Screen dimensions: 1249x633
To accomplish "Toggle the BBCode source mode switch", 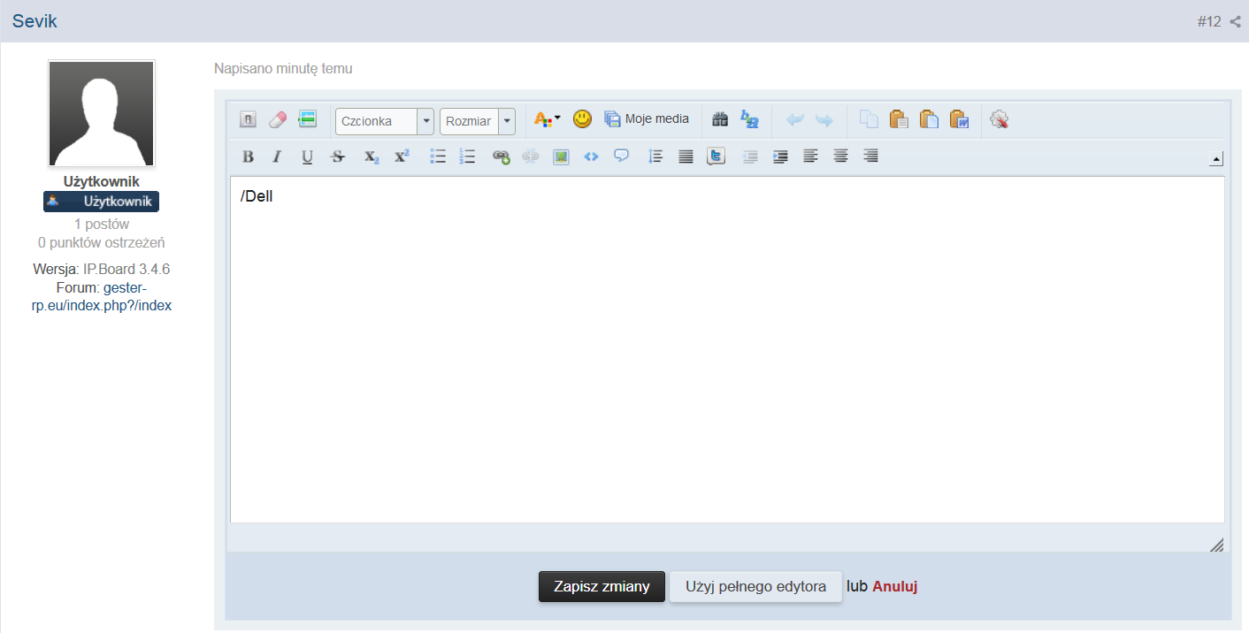I will tap(249, 119).
